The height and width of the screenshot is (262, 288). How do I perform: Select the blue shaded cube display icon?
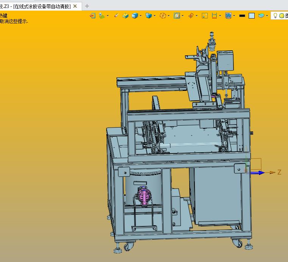coord(135,16)
